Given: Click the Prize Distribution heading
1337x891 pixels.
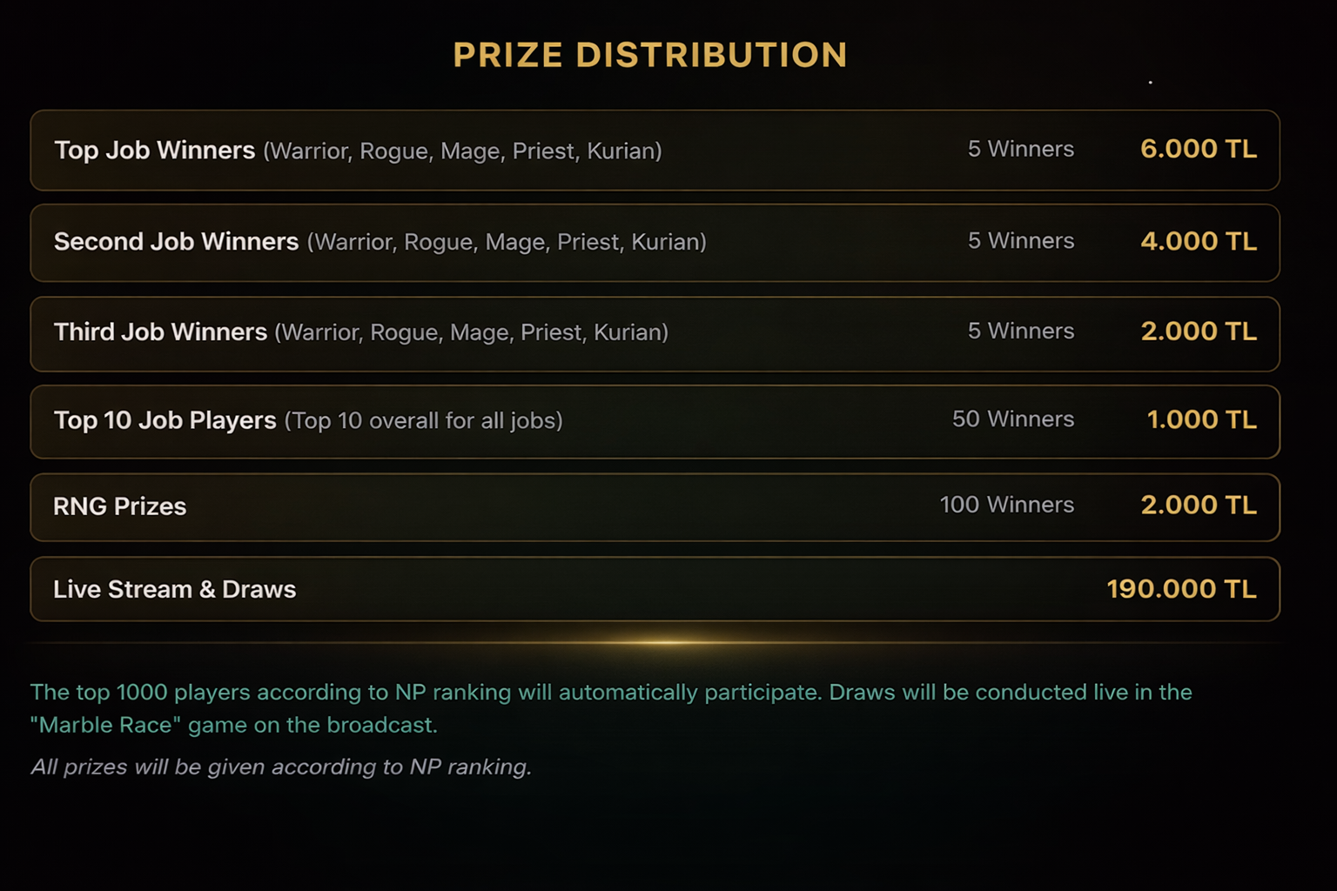Looking at the screenshot, I should pyautogui.click(x=650, y=56).
